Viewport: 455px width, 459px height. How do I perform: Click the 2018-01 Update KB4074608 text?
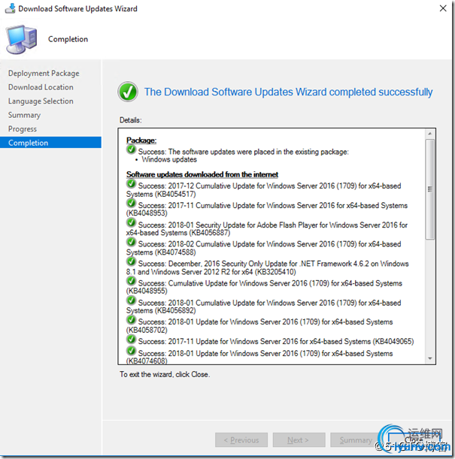pyautogui.click(x=259, y=357)
